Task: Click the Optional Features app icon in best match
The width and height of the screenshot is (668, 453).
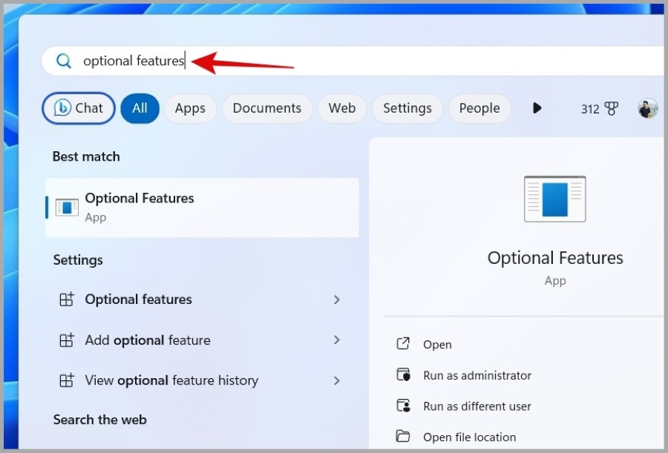Action: [67, 208]
